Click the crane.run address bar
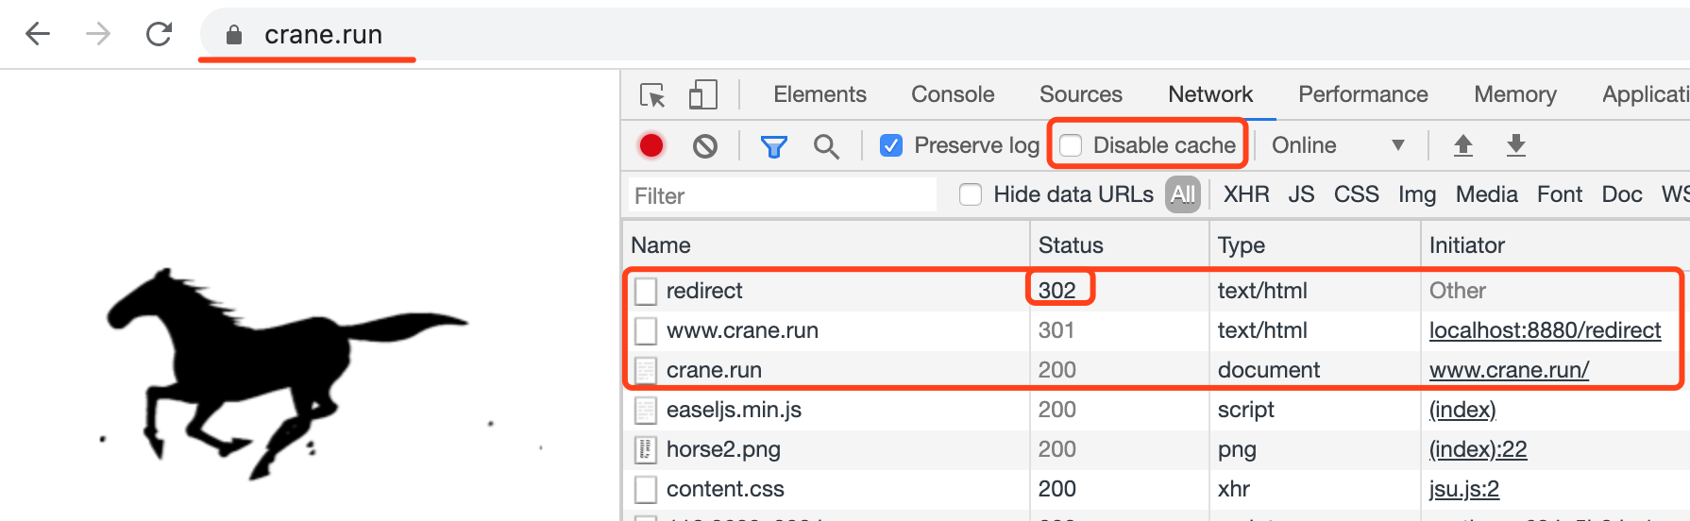 click(x=944, y=35)
